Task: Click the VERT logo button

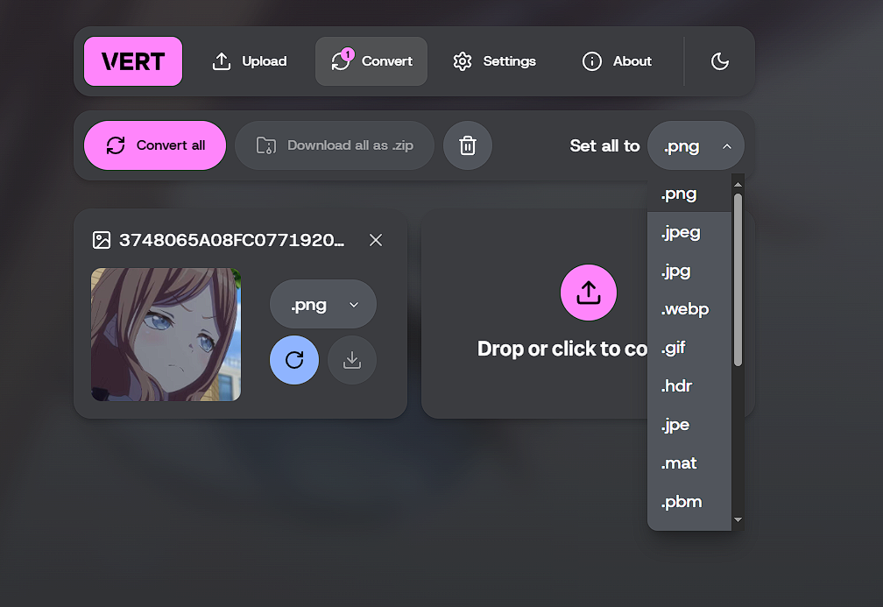Action: point(133,61)
